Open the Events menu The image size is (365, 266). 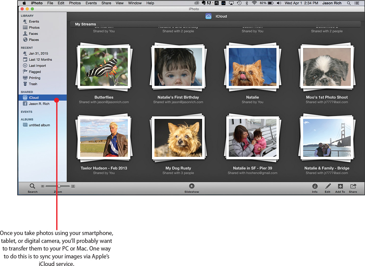click(x=91, y=3)
